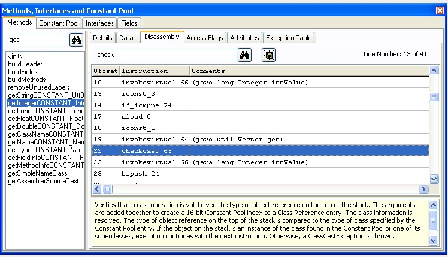Select the iconst_1 instruction row
448x257 pixels.
pos(261,128)
